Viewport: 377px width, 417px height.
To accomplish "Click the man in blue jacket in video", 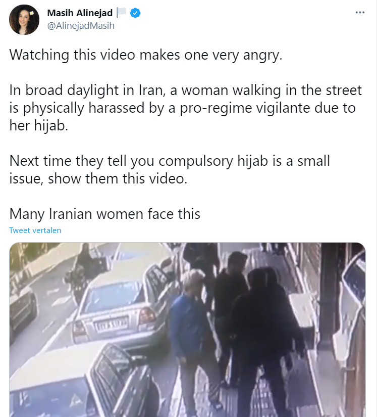I will [x=192, y=338].
